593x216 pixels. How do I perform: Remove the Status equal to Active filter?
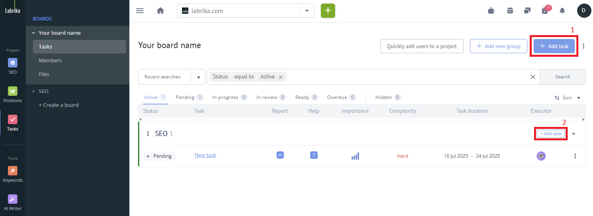pyautogui.click(x=280, y=77)
